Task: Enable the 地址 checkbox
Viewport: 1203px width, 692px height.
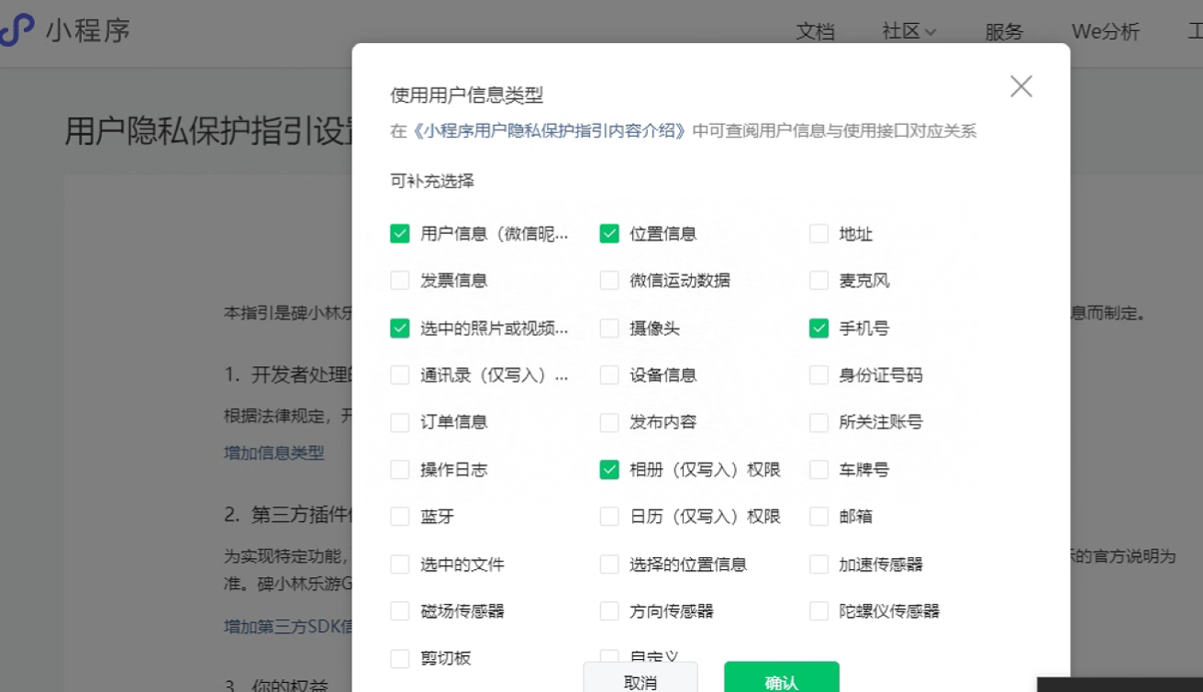Action: pos(819,234)
